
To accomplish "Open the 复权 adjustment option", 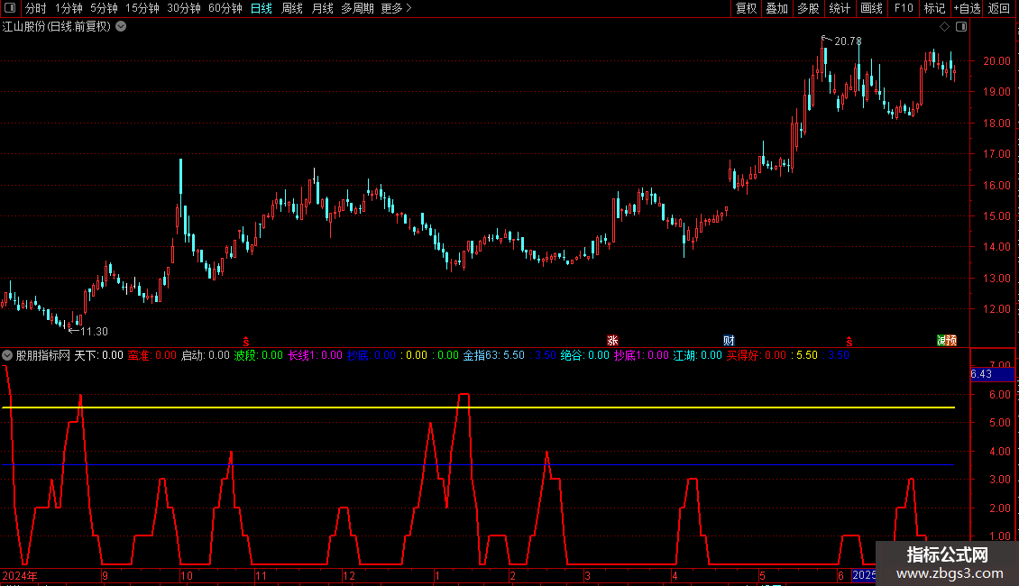I will point(746,8).
